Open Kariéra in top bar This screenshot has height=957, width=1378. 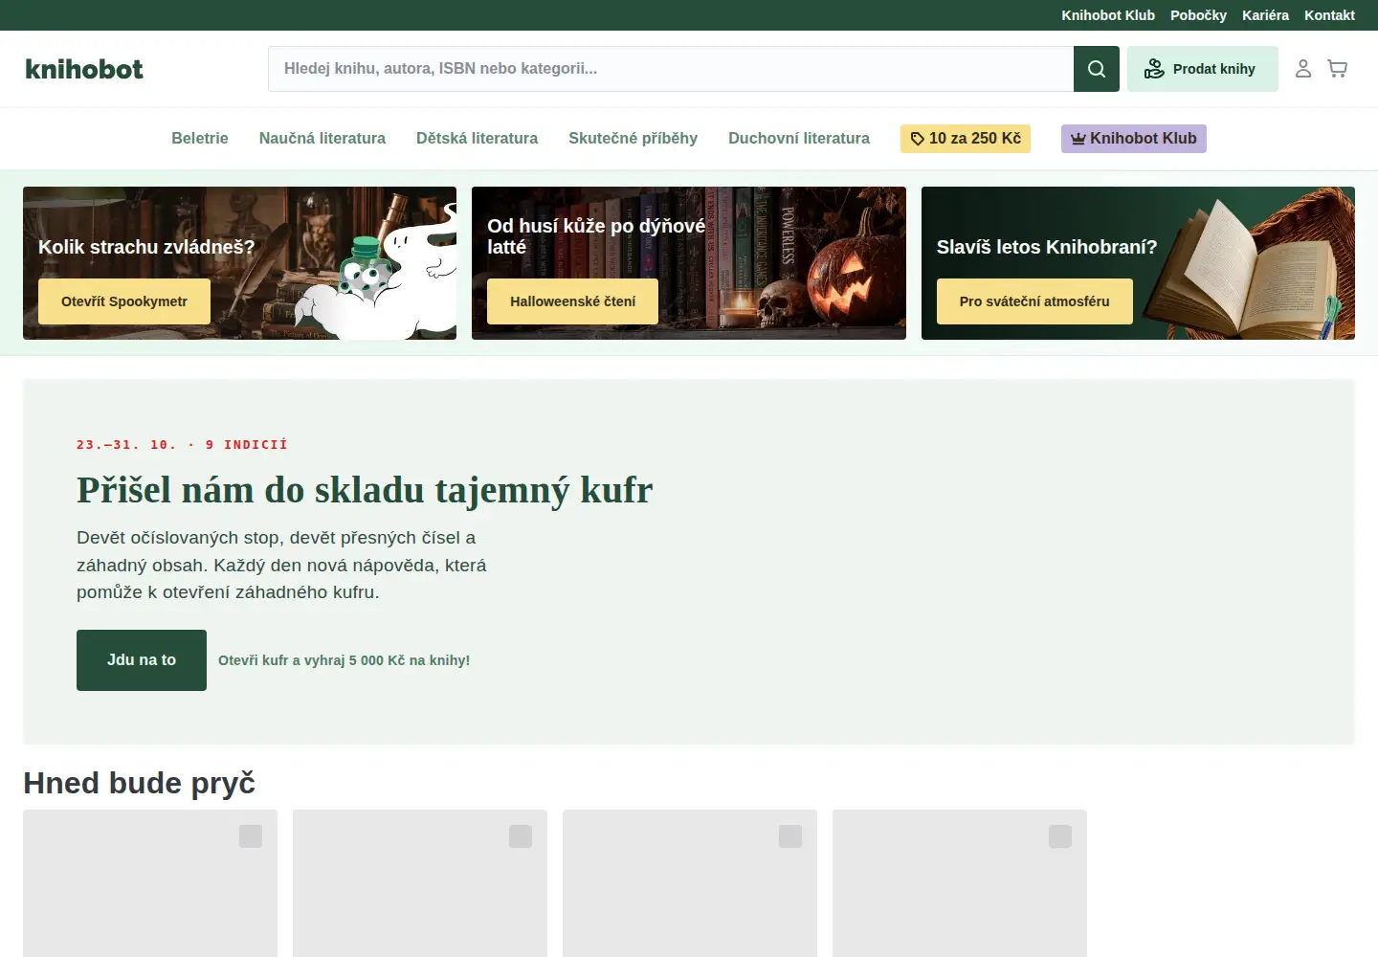[1265, 15]
